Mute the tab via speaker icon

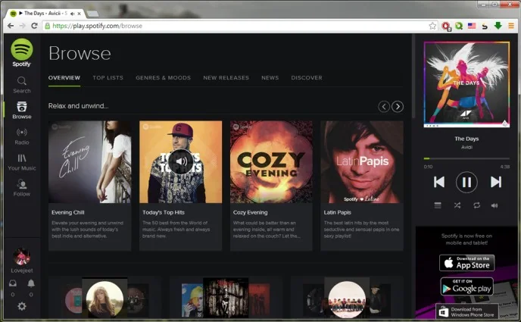[x=73, y=14]
